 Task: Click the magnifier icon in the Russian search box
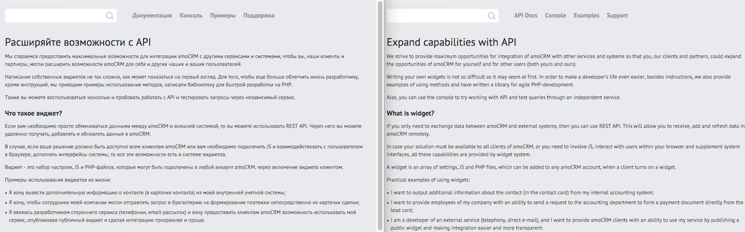(110, 16)
